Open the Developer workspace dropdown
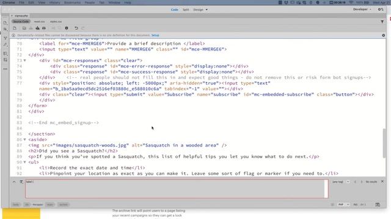The image size is (391, 219). pyautogui.click(x=362, y=10)
